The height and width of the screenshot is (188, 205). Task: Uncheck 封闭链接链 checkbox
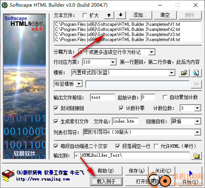(x=56, y=108)
